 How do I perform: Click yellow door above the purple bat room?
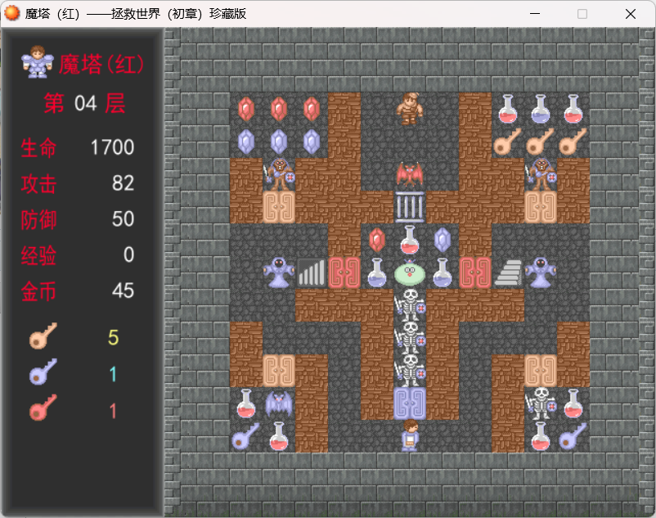(x=279, y=371)
